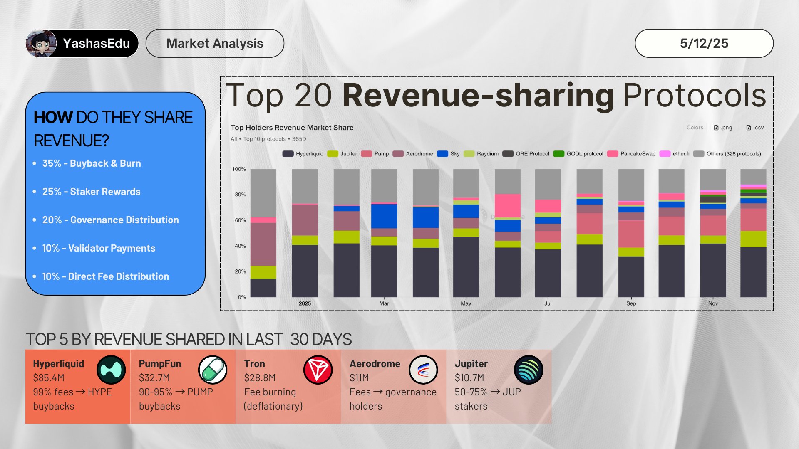Click the PumpFun pill logo icon
The image size is (799, 449).
212,370
